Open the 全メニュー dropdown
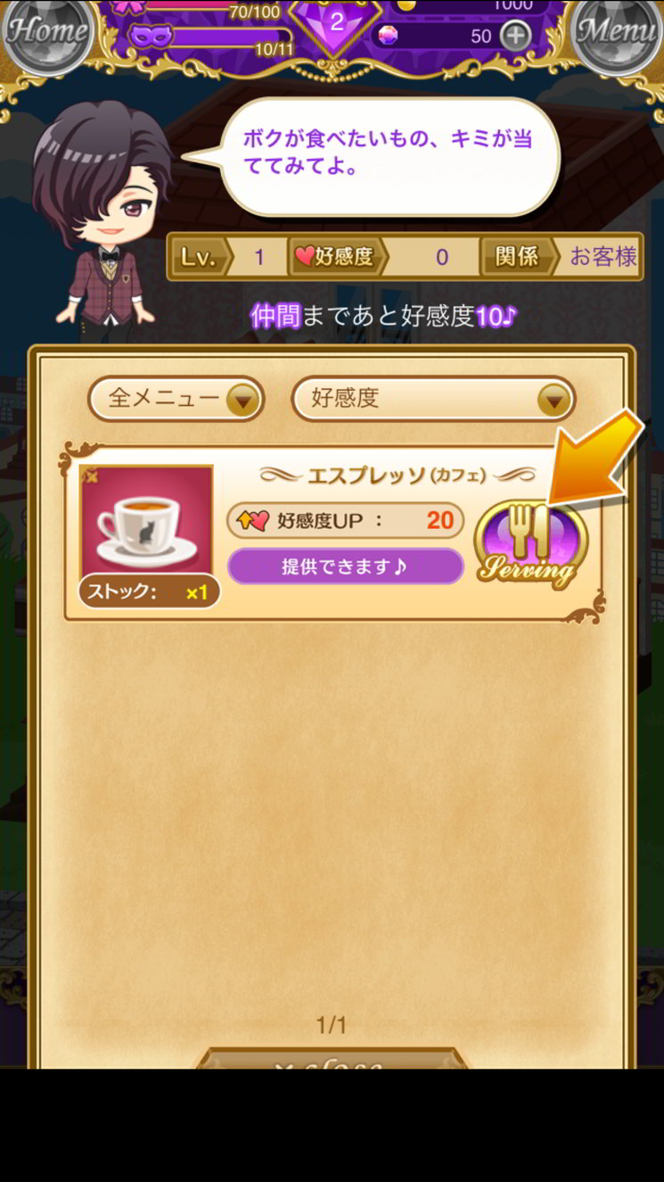664x1182 pixels. (176, 399)
